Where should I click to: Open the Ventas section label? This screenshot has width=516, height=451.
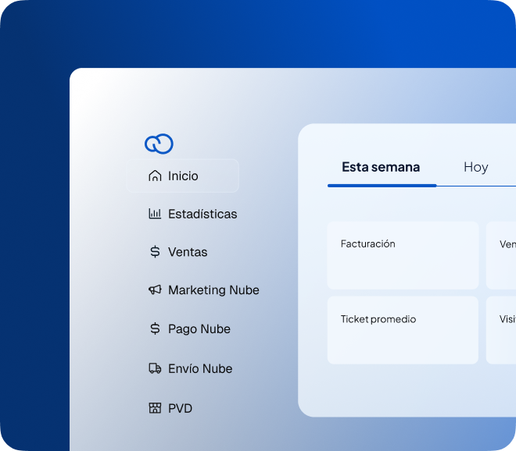pyautogui.click(x=188, y=252)
